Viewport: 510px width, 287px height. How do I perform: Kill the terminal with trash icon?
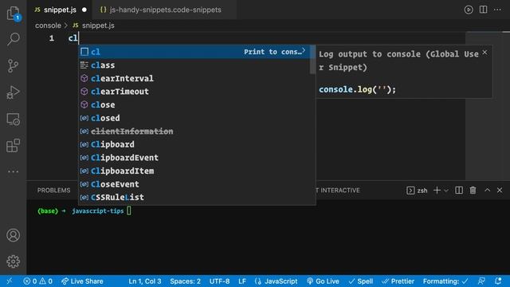473,191
